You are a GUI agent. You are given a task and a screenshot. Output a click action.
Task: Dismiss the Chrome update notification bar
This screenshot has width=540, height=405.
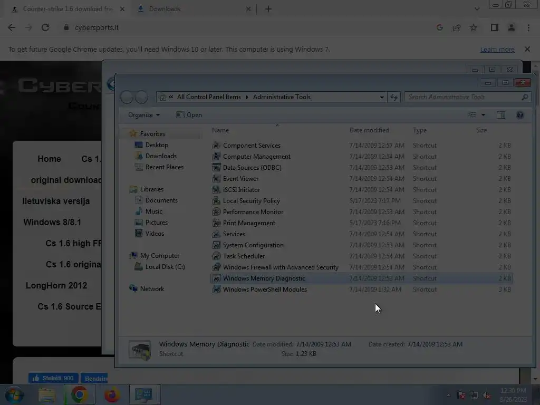[527, 49]
